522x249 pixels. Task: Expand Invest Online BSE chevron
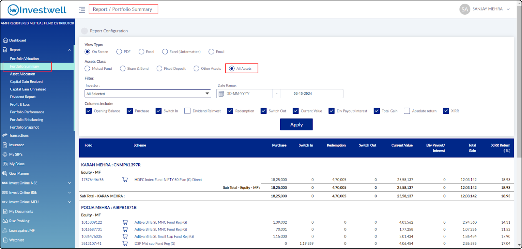69,193
